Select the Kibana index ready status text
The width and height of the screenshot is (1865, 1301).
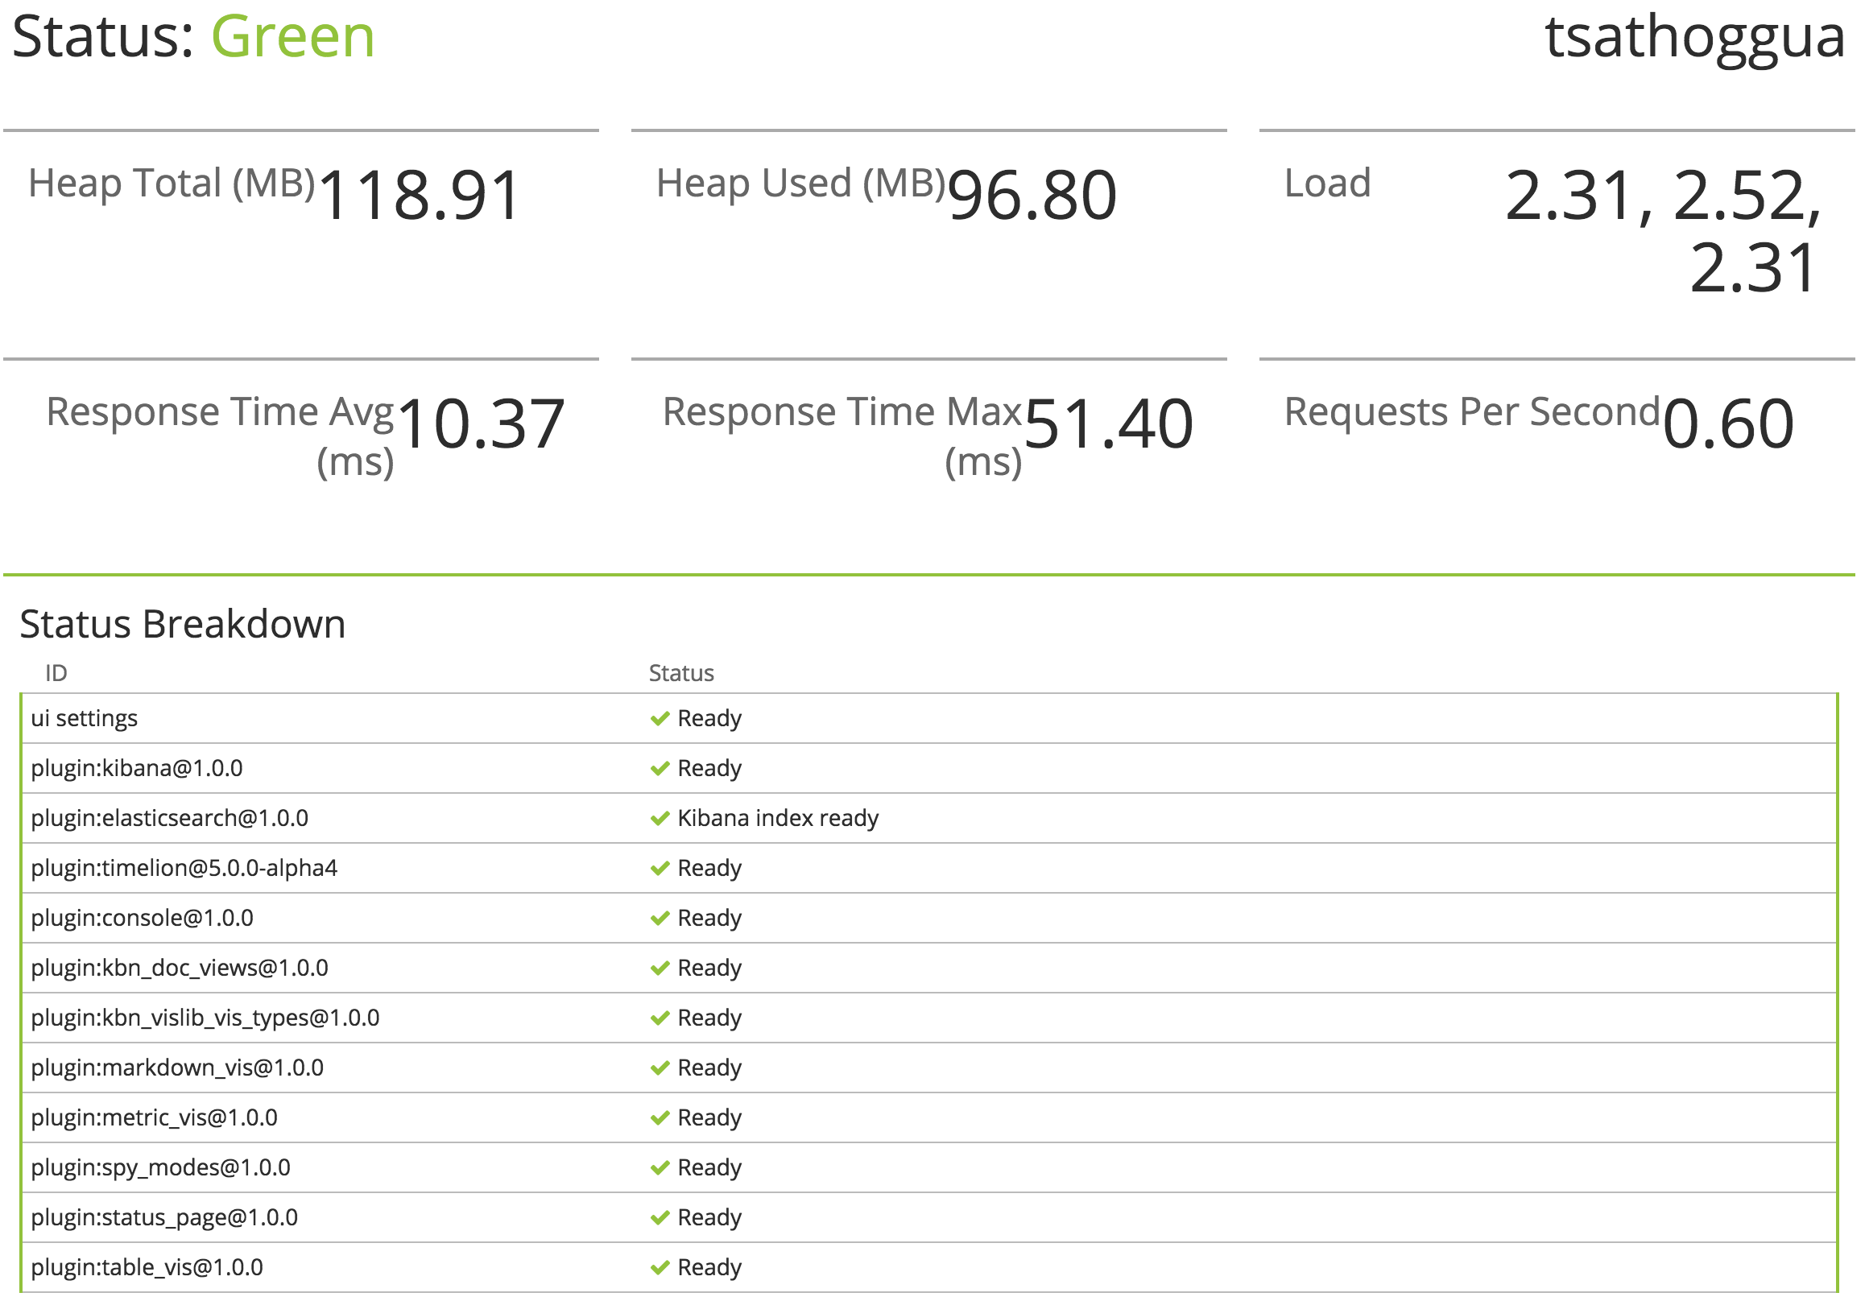[775, 819]
